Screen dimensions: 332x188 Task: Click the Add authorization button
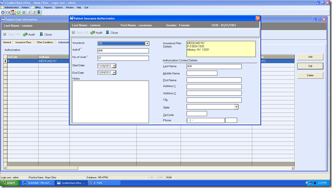tap(310, 57)
